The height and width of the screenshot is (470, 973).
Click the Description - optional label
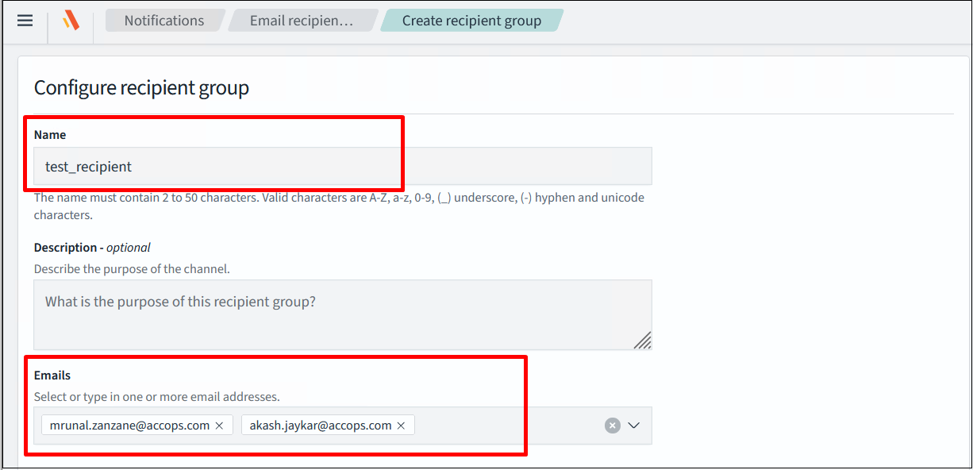click(x=92, y=248)
